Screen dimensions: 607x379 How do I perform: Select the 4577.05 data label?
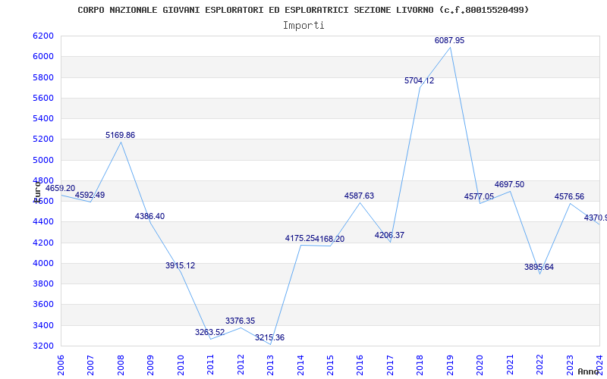[480, 197]
